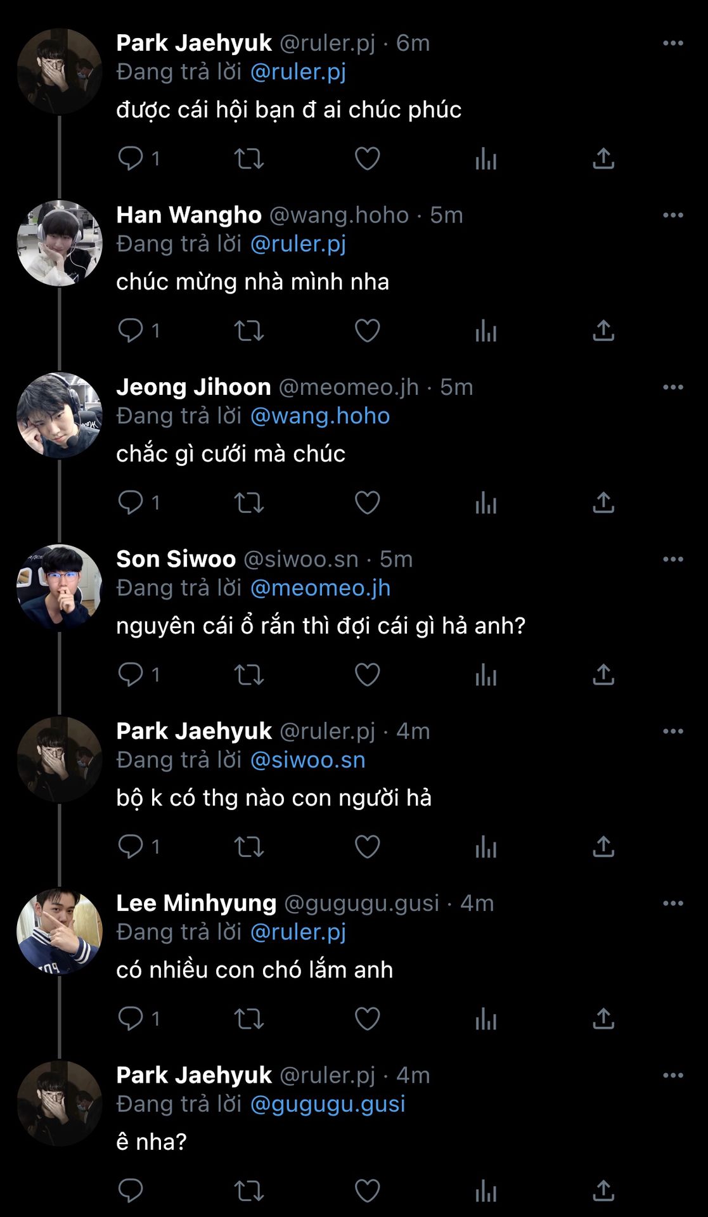Screen dimensions: 708x1217
Task: Open Jeong Jihoon's profile picture
Action: [60, 415]
